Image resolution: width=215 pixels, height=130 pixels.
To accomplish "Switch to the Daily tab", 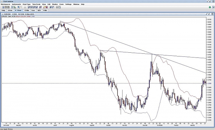I will point(3,10).
